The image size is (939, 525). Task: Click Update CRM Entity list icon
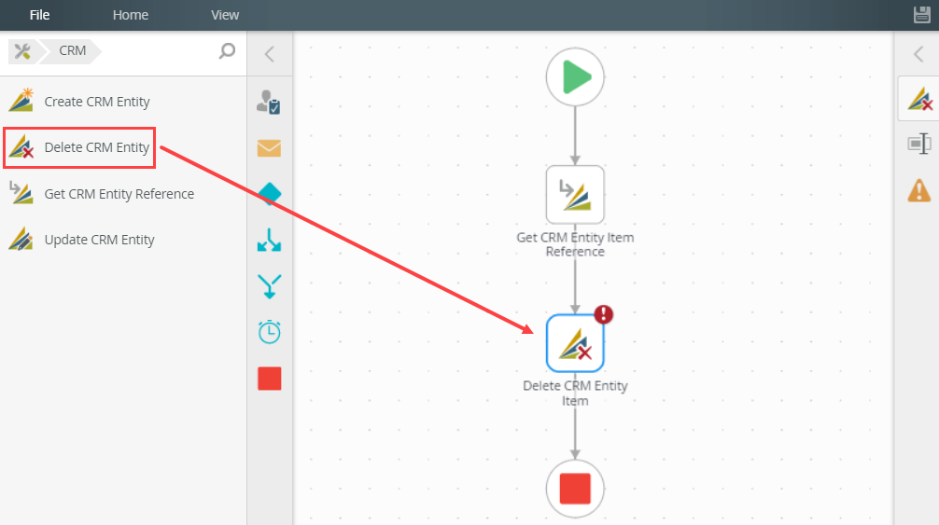click(21, 239)
